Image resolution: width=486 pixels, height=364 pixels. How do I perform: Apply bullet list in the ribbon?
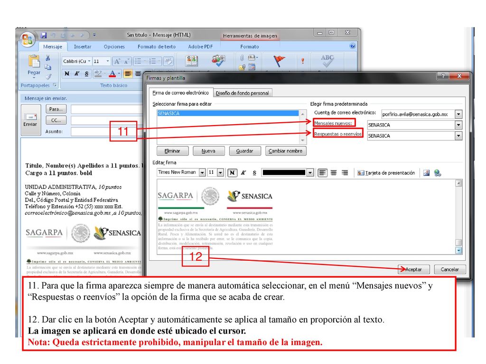coord(138,61)
